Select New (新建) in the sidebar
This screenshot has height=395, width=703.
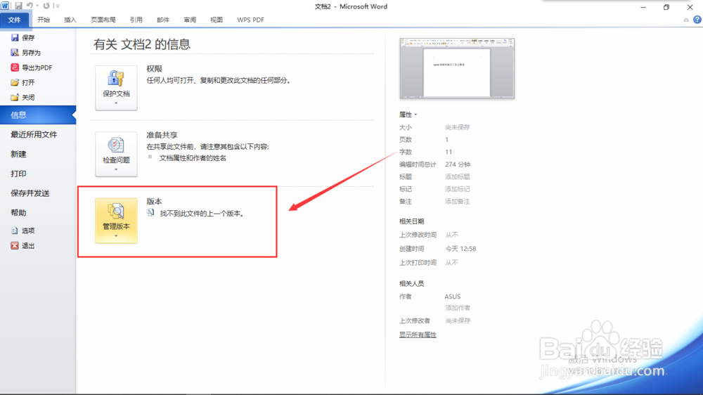(x=19, y=154)
